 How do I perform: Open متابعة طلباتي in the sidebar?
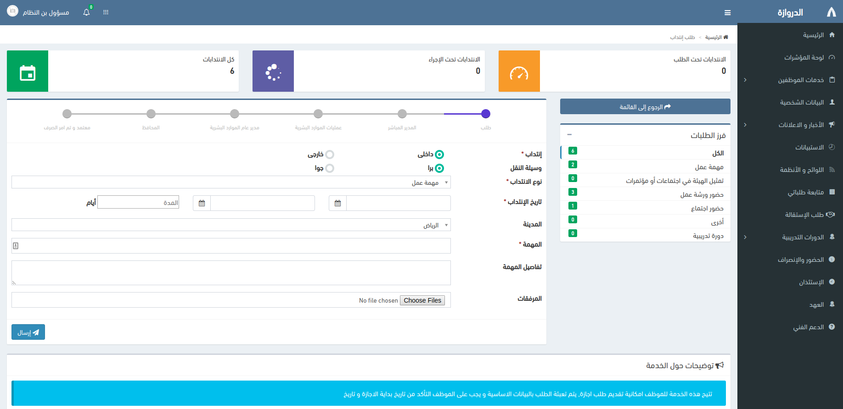pyautogui.click(x=805, y=192)
